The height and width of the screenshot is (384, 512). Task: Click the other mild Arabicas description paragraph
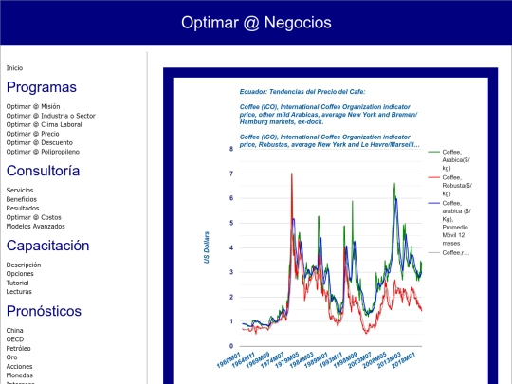tap(328, 115)
